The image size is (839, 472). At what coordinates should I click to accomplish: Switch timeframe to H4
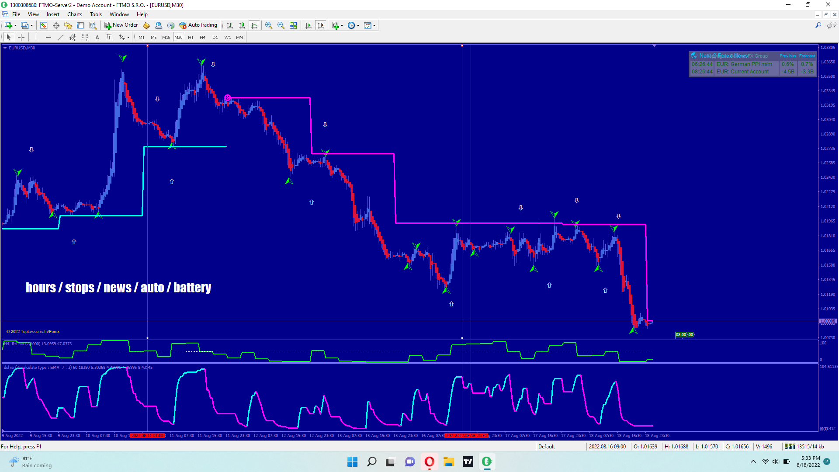[x=202, y=38]
